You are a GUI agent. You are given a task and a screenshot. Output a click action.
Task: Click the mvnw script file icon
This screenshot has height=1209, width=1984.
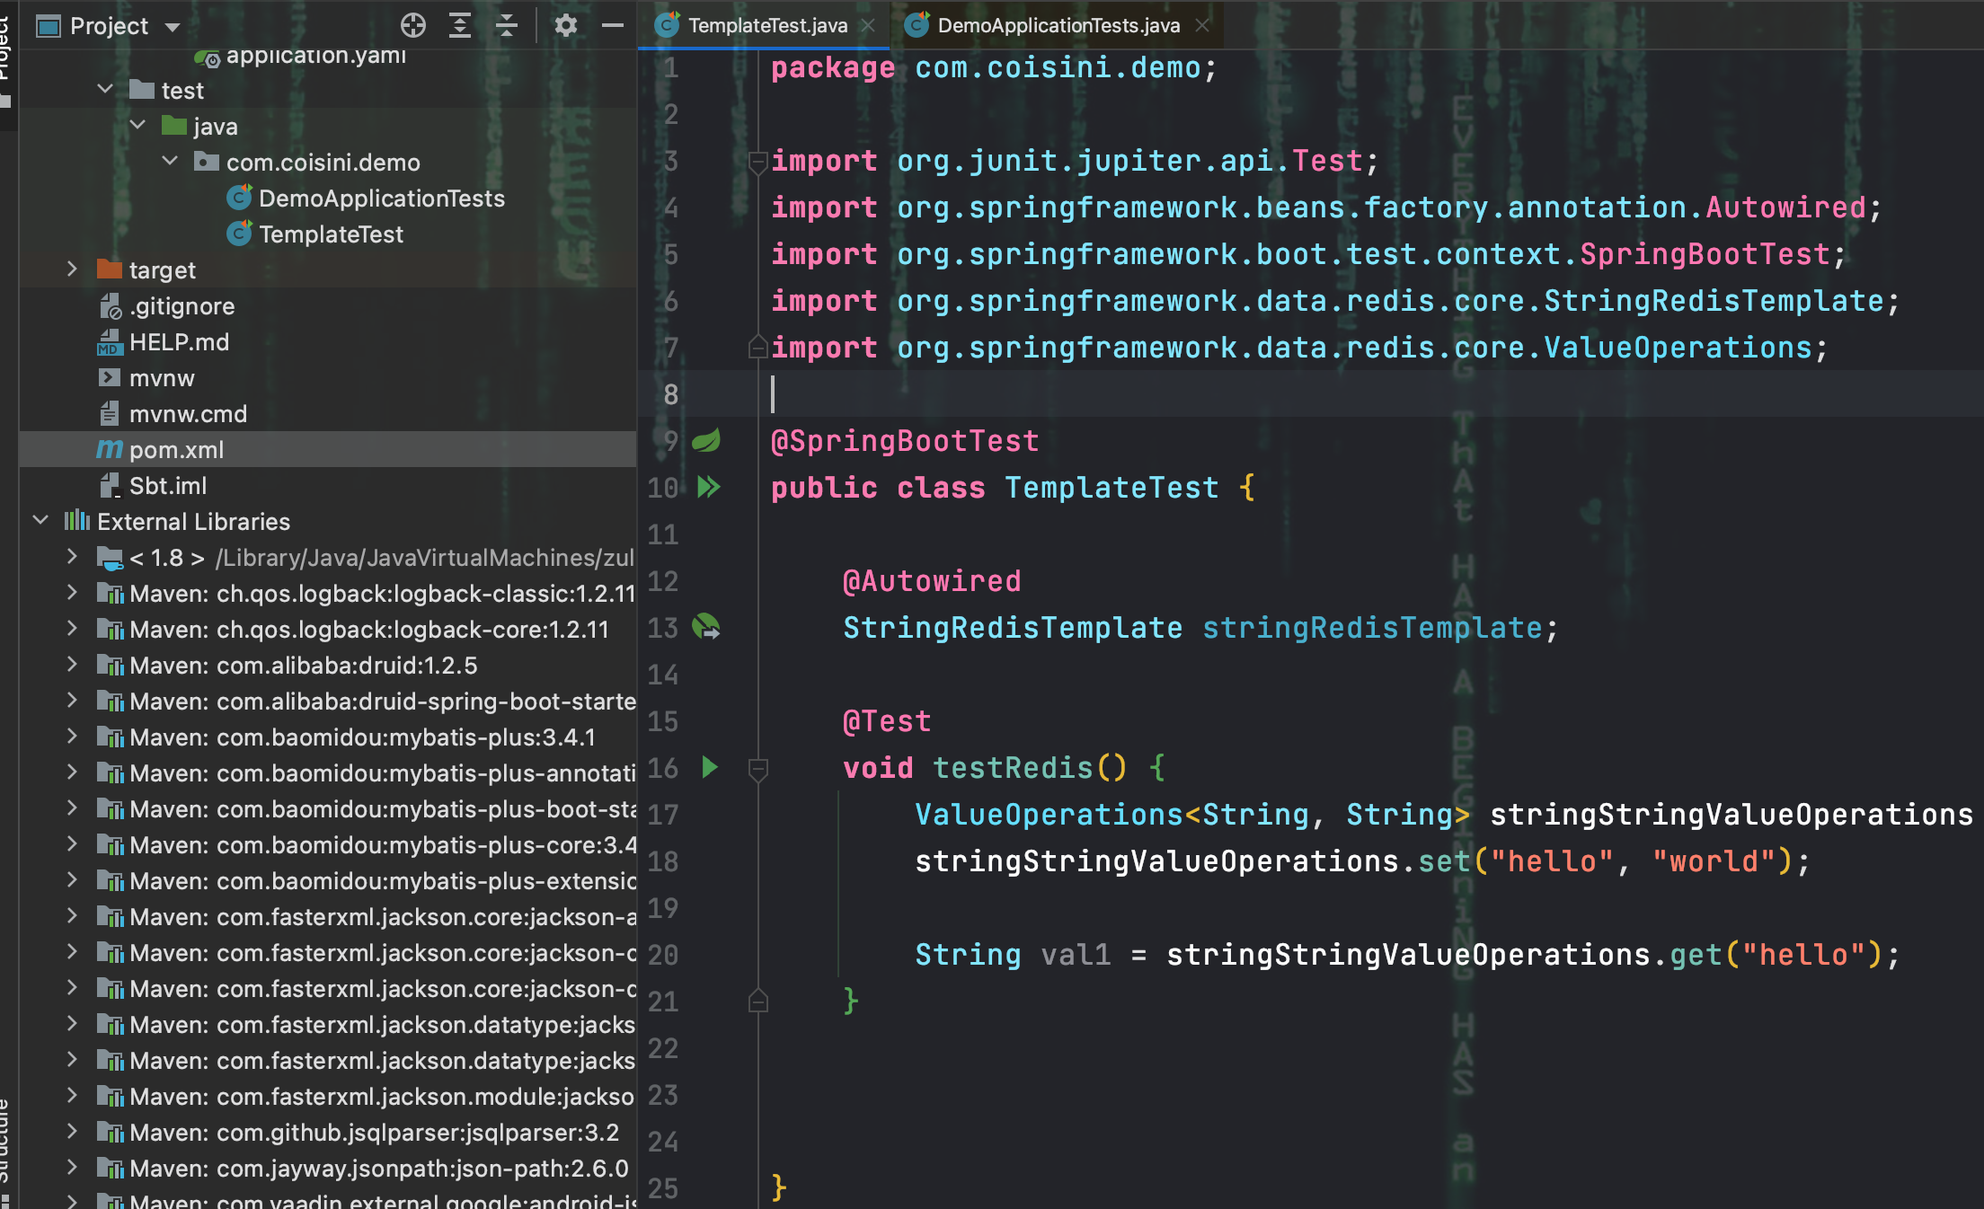(110, 377)
